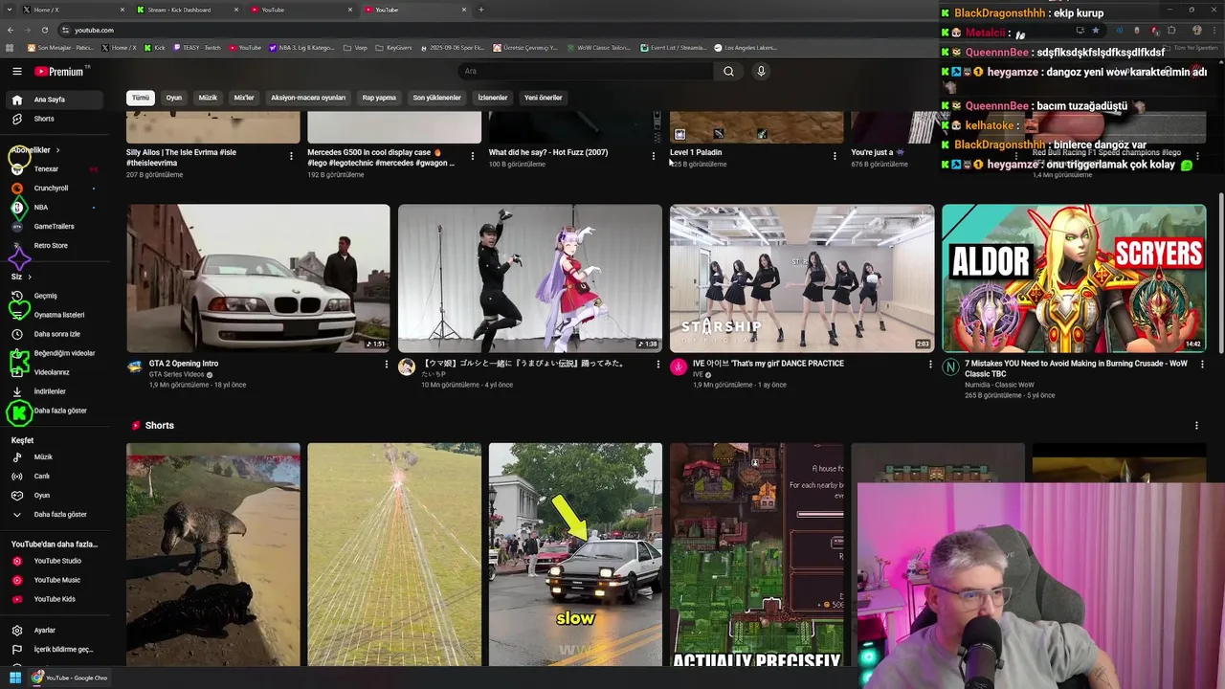Open İçerik bildirme geçmişi entry
Viewport: 1225px width, 689px height.
tap(54, 650)
